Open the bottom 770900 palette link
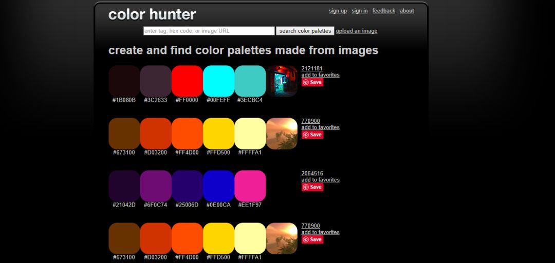Viewport: 555px width, 263px height. [x=310, y=226]
